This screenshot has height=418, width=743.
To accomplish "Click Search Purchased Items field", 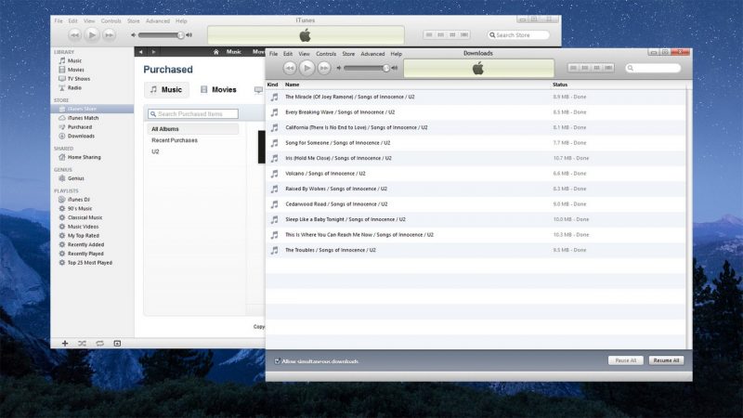I will tap(193, 113).
